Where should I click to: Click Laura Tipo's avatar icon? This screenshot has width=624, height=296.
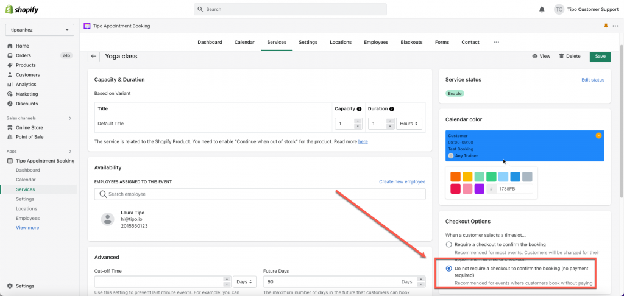click(107, 219)
